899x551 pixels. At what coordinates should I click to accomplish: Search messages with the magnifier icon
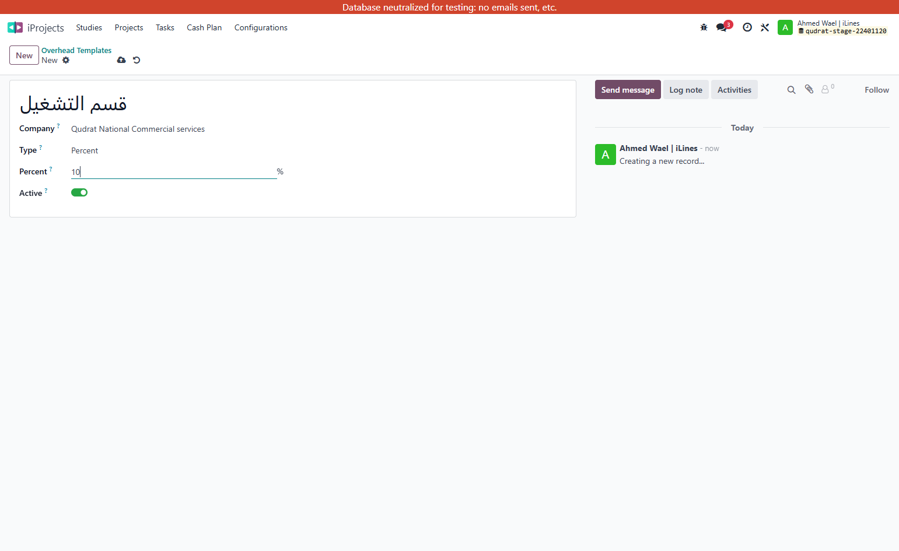[x=791, y=90]
